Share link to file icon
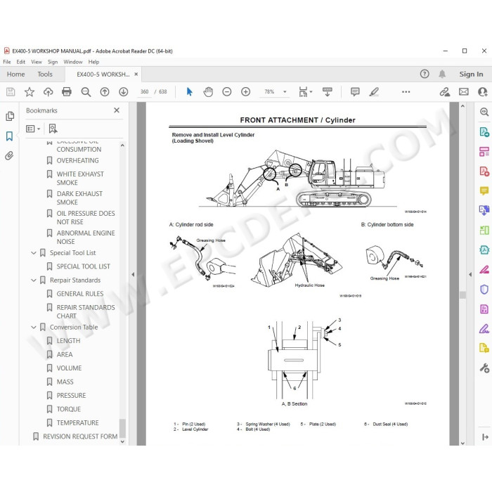Screen dimensions: 492x492 click(444, 91)
